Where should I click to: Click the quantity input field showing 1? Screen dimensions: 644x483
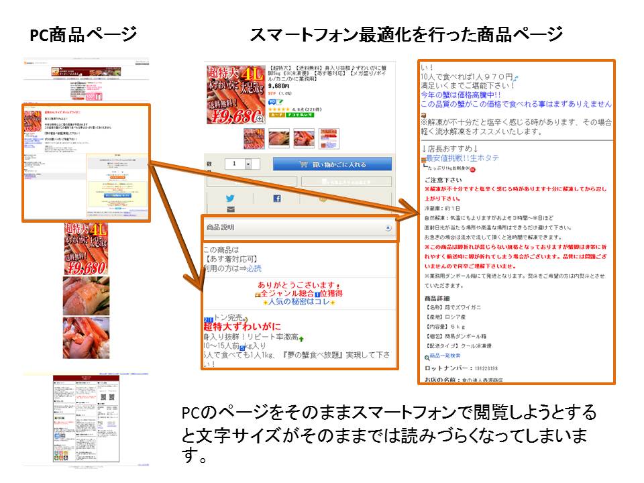[233, 164]
